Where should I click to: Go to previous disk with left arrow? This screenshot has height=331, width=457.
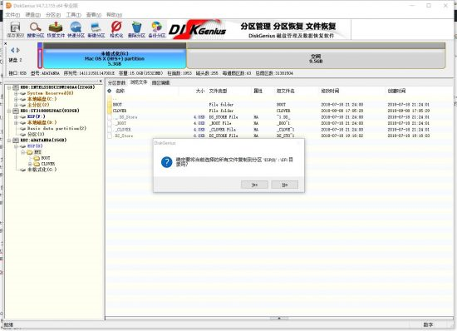click(x=12, y=50)
